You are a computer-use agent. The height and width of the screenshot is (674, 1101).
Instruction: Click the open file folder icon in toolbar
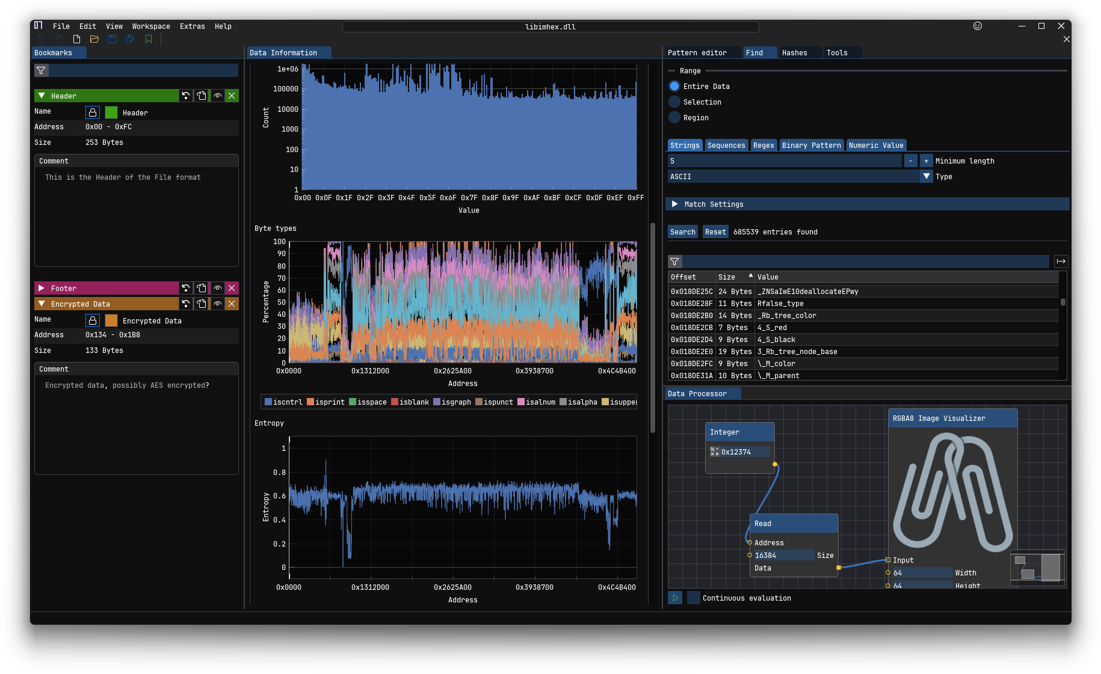[94, 39]
